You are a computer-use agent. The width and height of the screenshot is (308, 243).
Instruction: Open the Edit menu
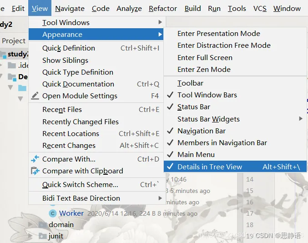[18, 9]
